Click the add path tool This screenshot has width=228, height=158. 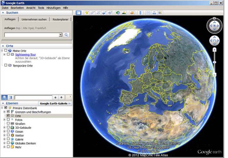98,13
